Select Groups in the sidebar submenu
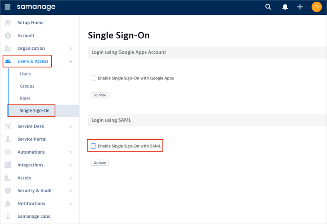Image resolution: width=327 pixels, height=224 pixels. pyautogui.click(x=27, y=86)
